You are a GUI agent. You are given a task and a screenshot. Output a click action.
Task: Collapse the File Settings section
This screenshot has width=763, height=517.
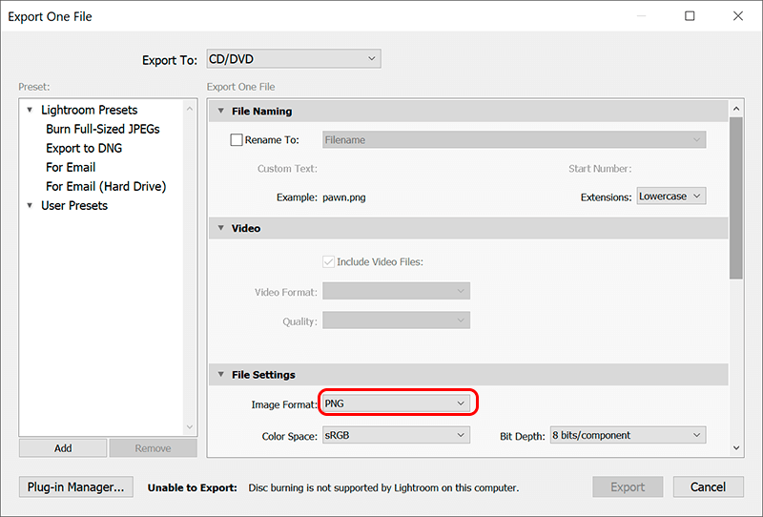[221, 374]
